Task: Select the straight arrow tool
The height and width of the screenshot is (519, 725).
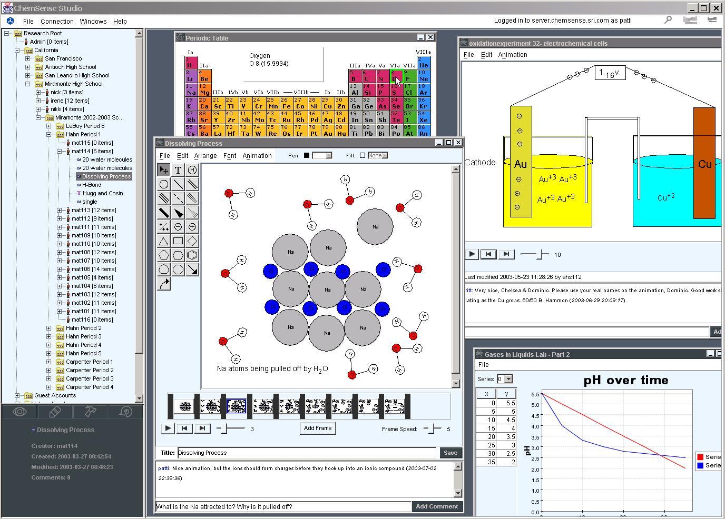Action: coord(192,269)
